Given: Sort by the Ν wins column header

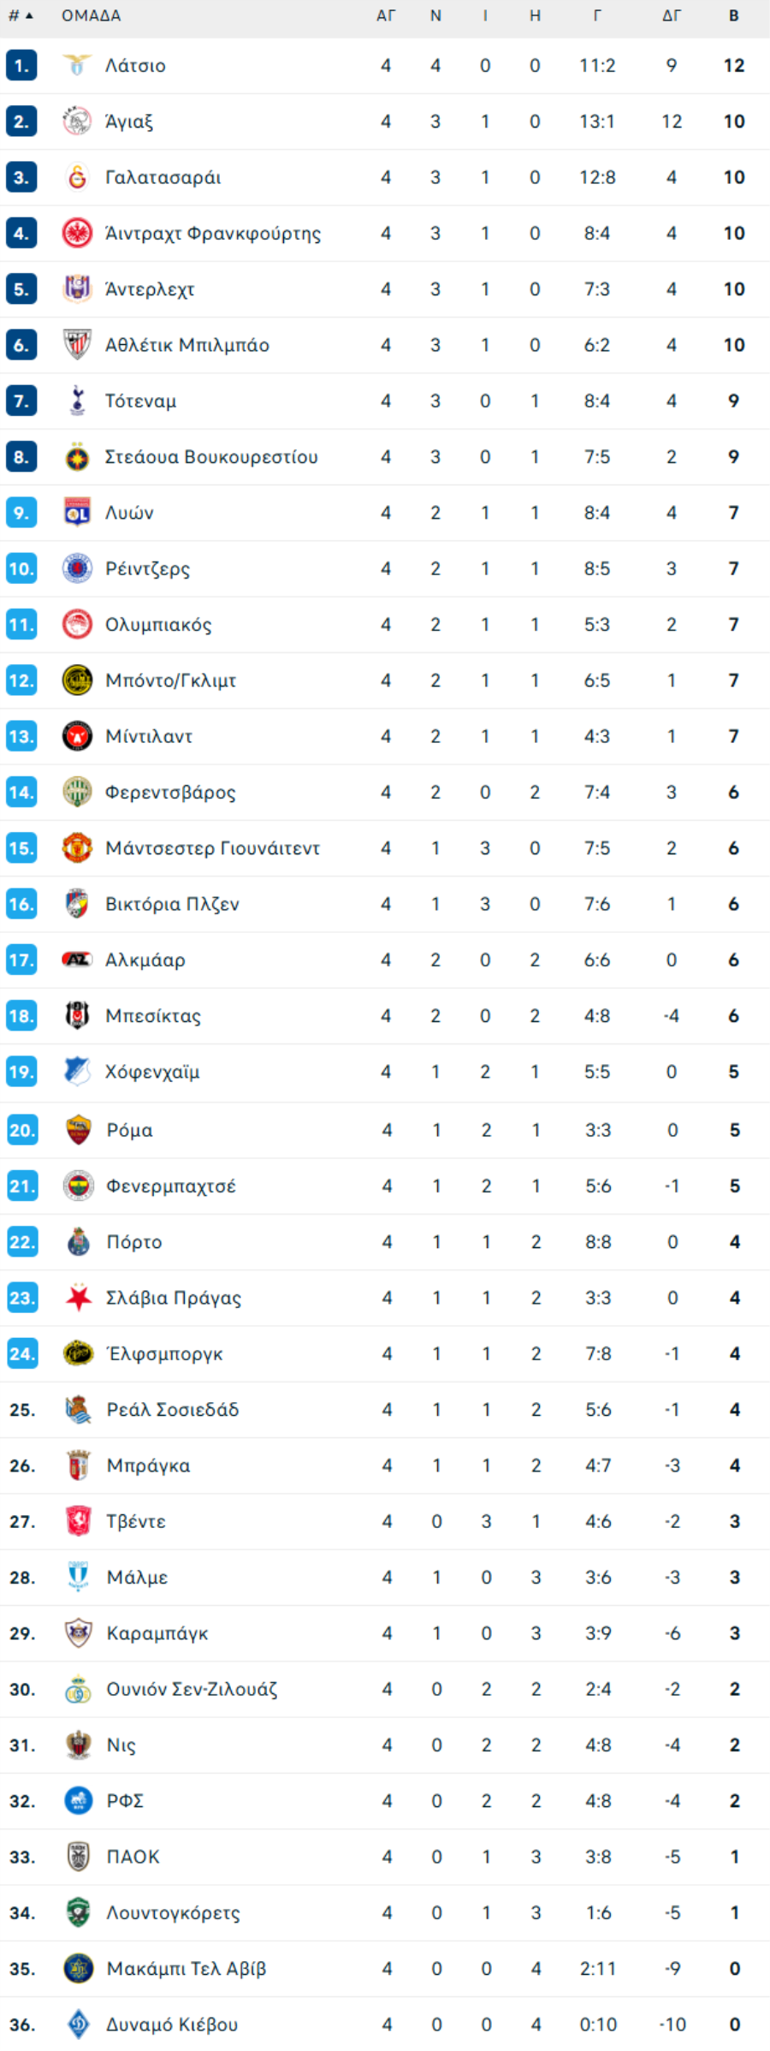Looking at the screenshot, I should pos(435,15).
